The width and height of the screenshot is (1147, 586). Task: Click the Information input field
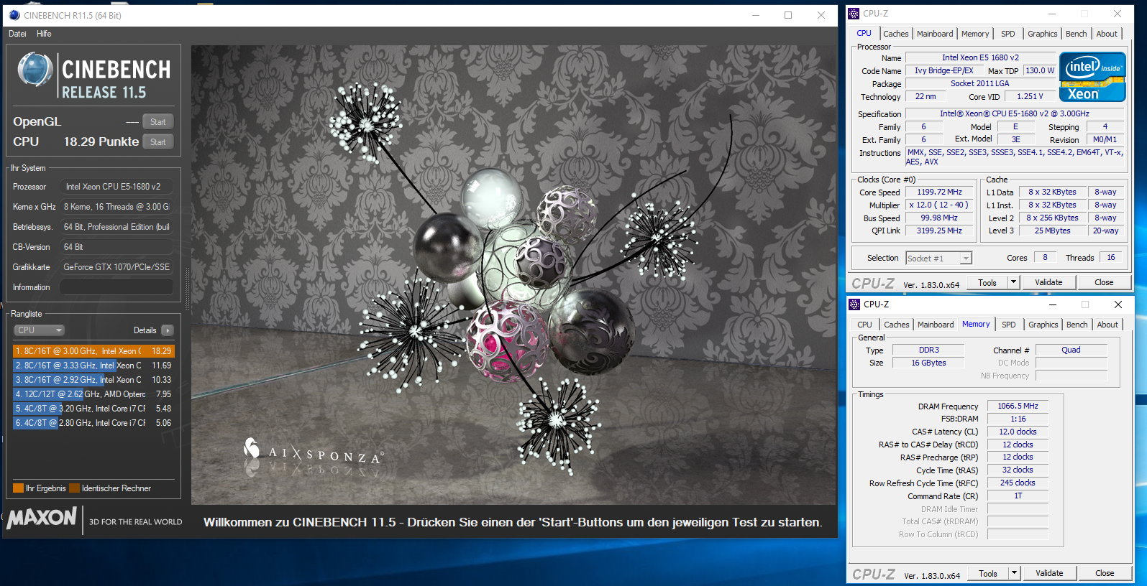coord(116,287)
